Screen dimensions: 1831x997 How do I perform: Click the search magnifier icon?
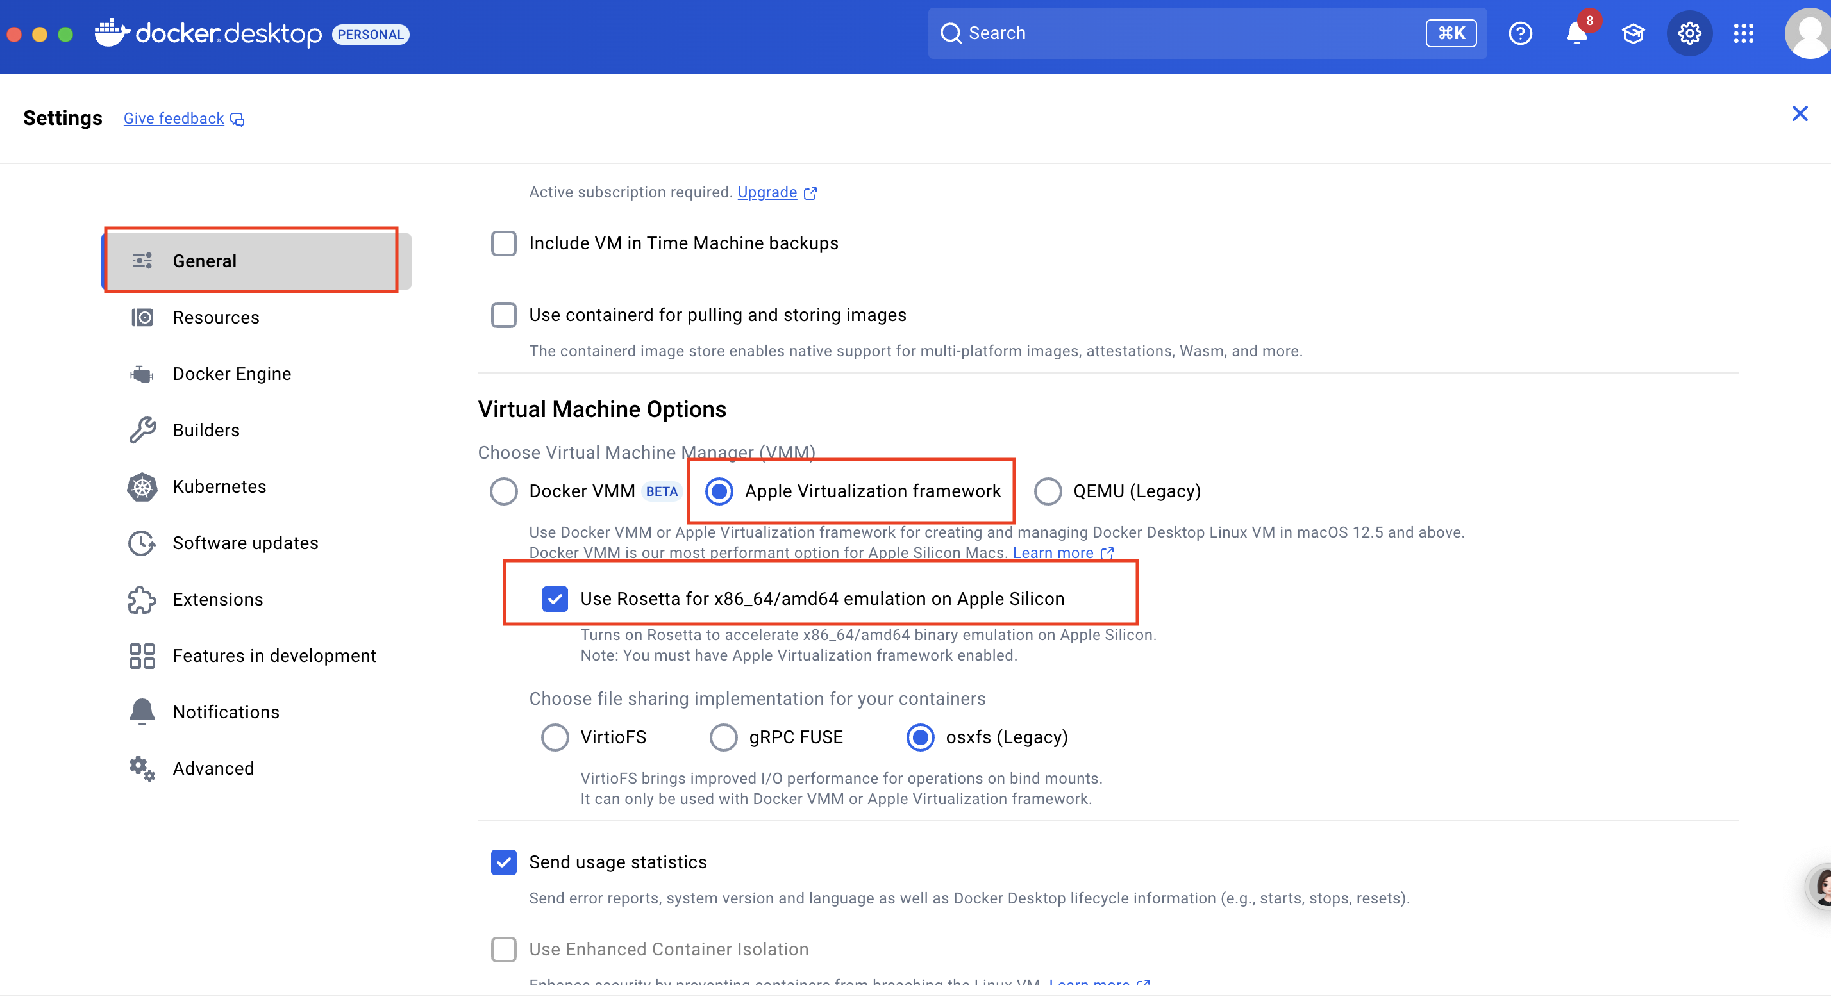point(950,33)
